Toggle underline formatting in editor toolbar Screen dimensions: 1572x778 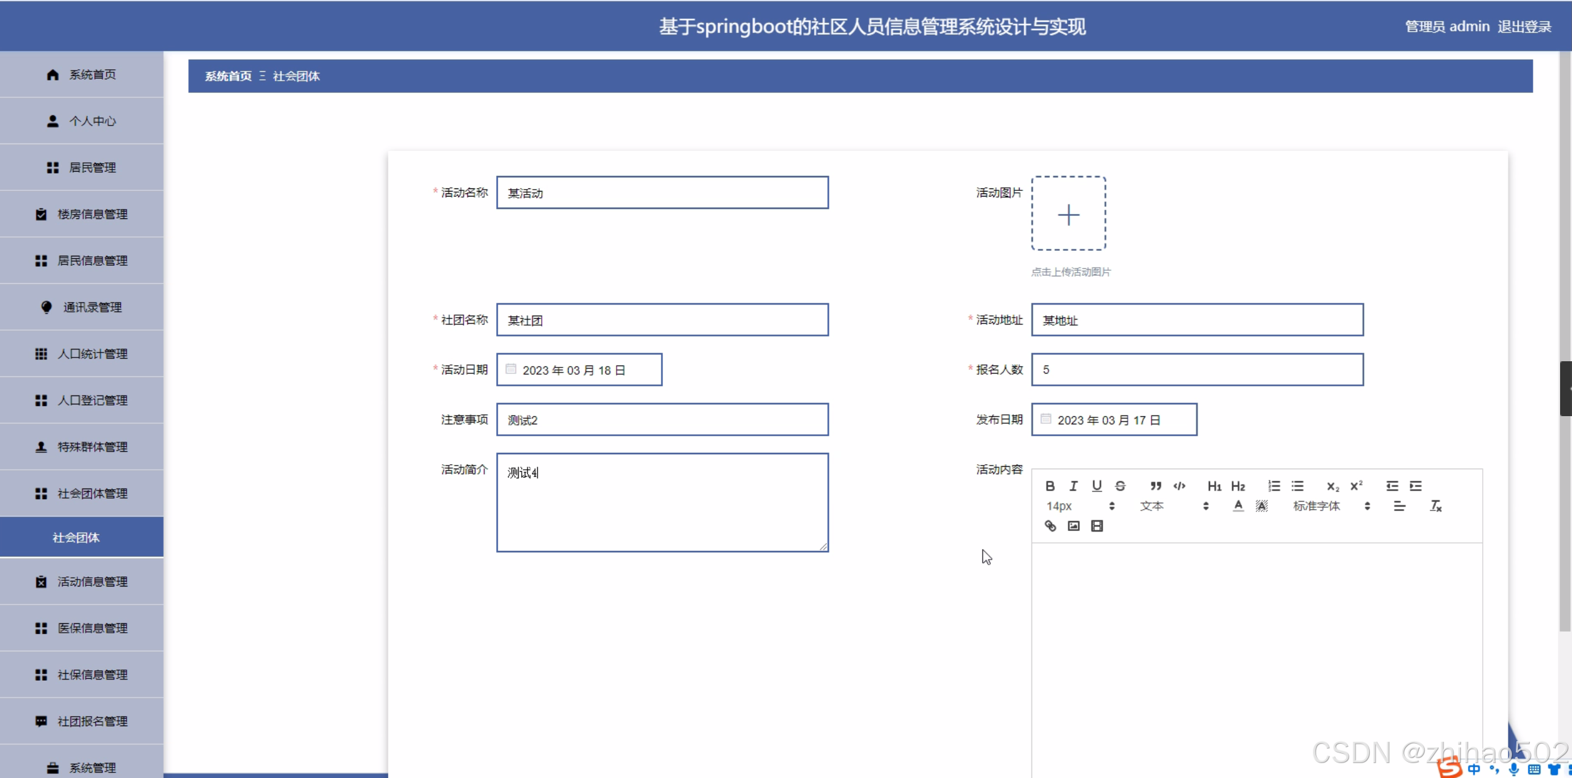pyautogui.click(x=1096, y=486)
